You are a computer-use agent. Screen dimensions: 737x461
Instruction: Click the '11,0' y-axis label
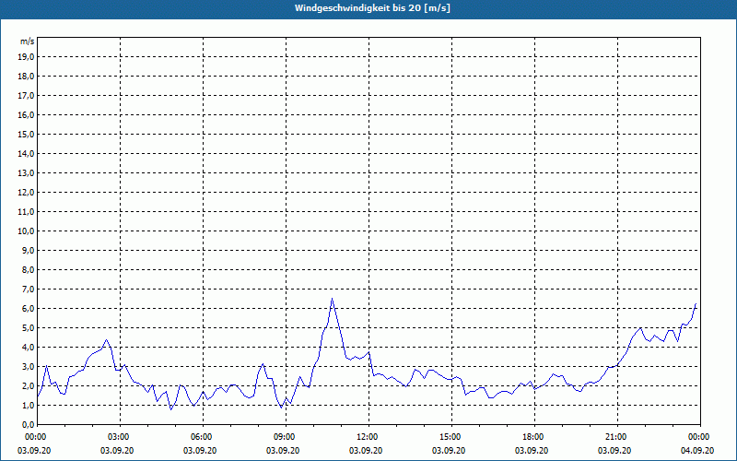tap(26, 212)
